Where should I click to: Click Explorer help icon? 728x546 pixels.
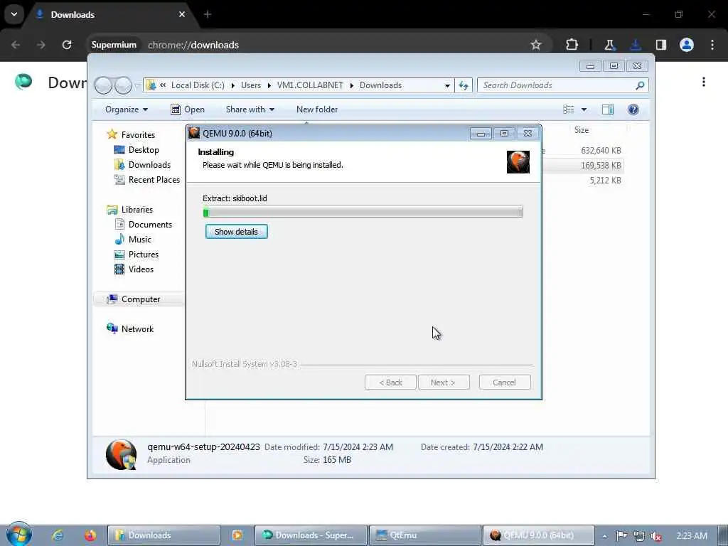[633, 109]
